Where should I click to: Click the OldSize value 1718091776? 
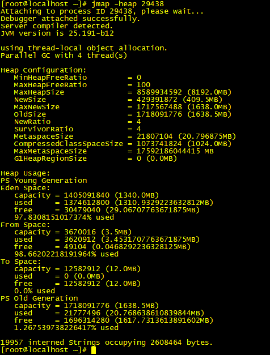[x=159, y=114]
